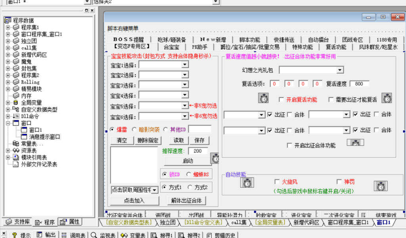This screenshot has width=406, height=238.
Task: Open the call集 editor tab at bottom
Action: 239,223
